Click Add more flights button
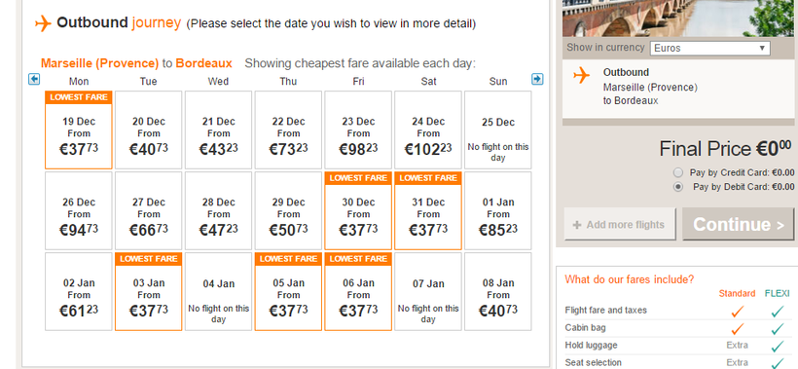798x369 pixels. point(620,224)
